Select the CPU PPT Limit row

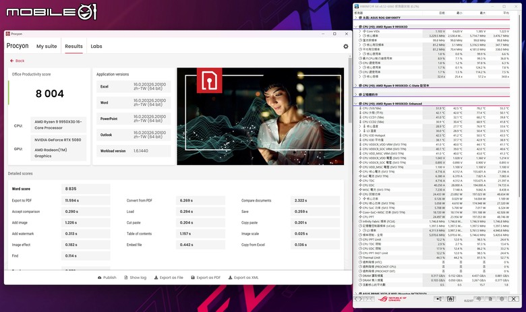coord(434,240)
